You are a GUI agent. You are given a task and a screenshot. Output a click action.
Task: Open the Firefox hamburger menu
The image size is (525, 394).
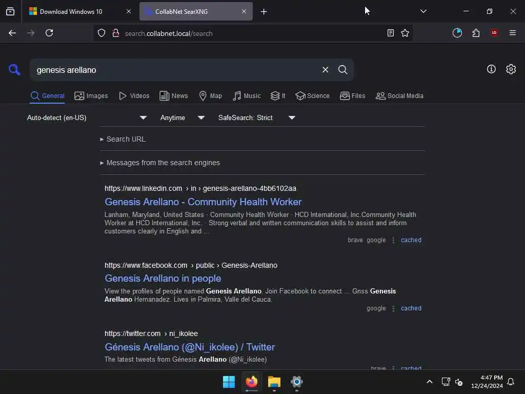click(513, 33)
